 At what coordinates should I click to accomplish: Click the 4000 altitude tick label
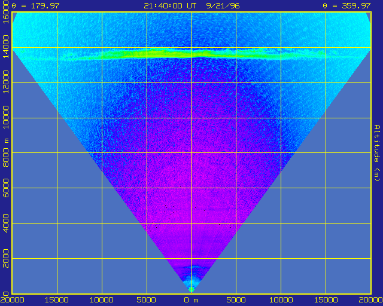[x=5, y=223]
